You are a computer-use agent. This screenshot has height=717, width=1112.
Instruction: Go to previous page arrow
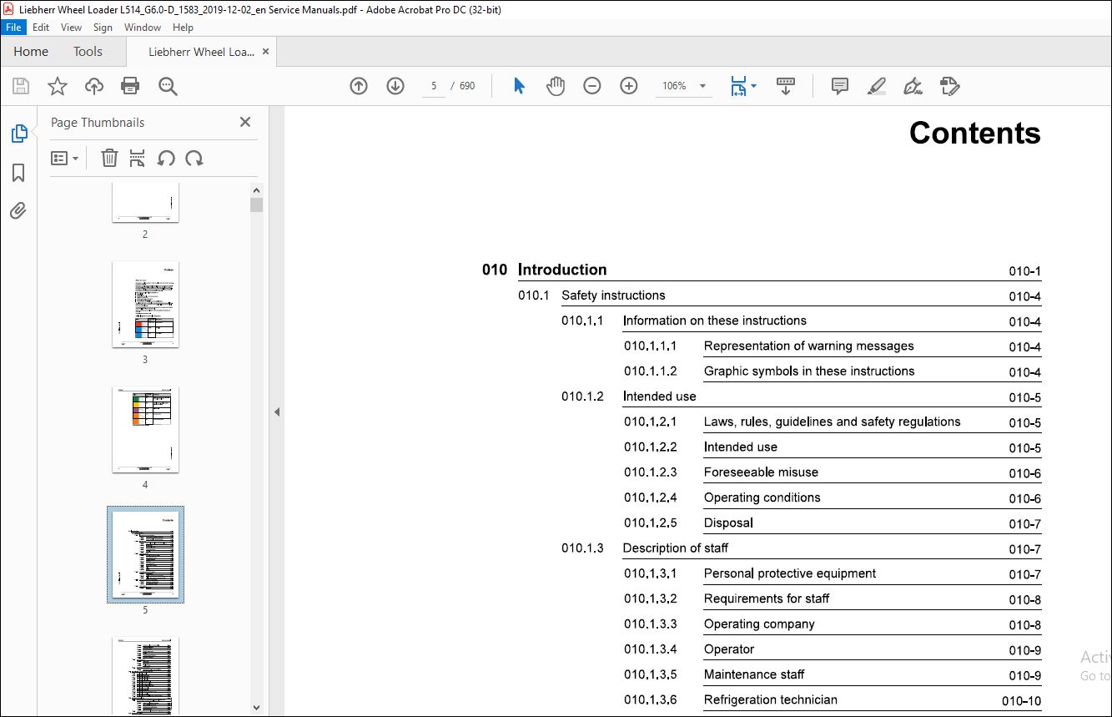tap(359, 86)
